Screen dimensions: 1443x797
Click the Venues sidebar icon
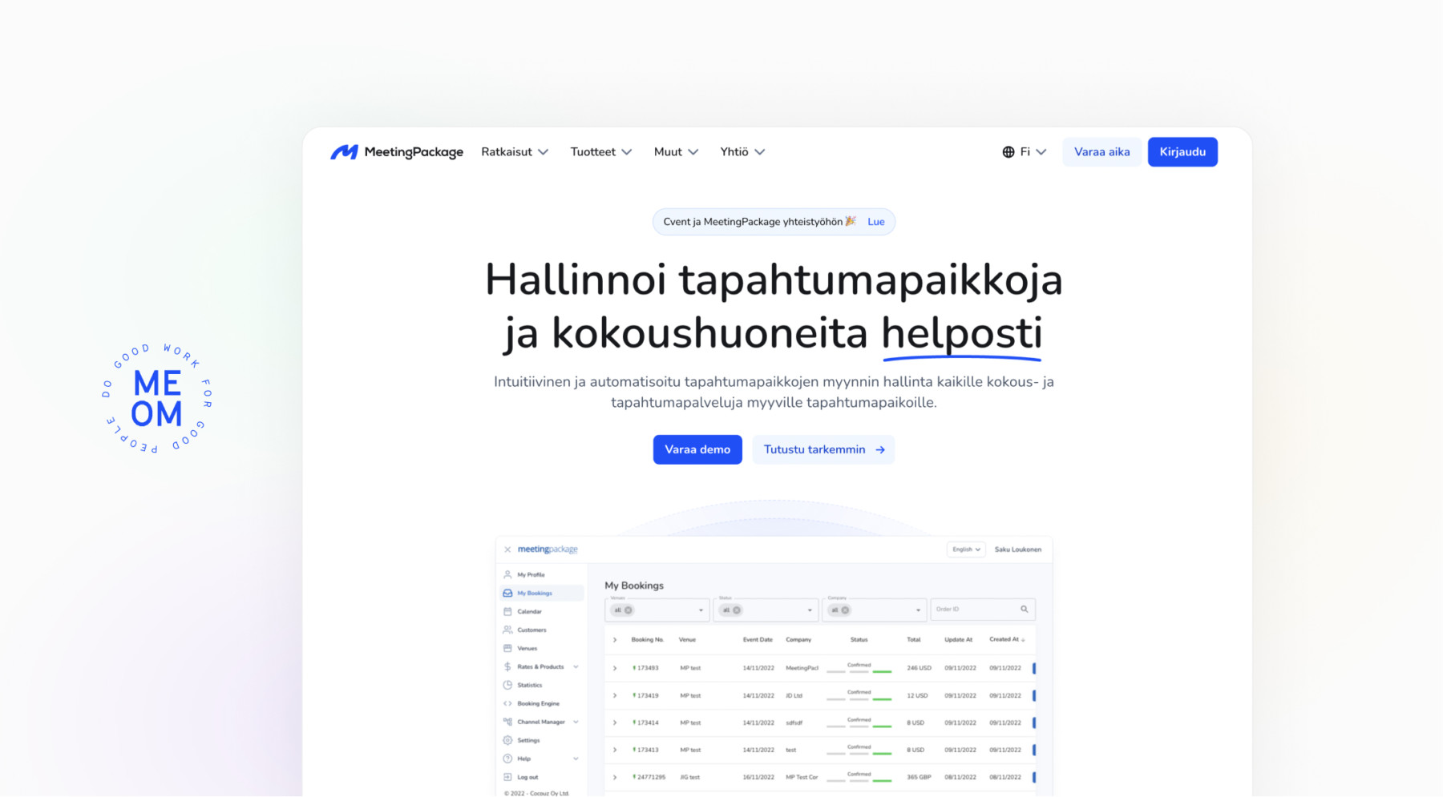pos(507,649)
